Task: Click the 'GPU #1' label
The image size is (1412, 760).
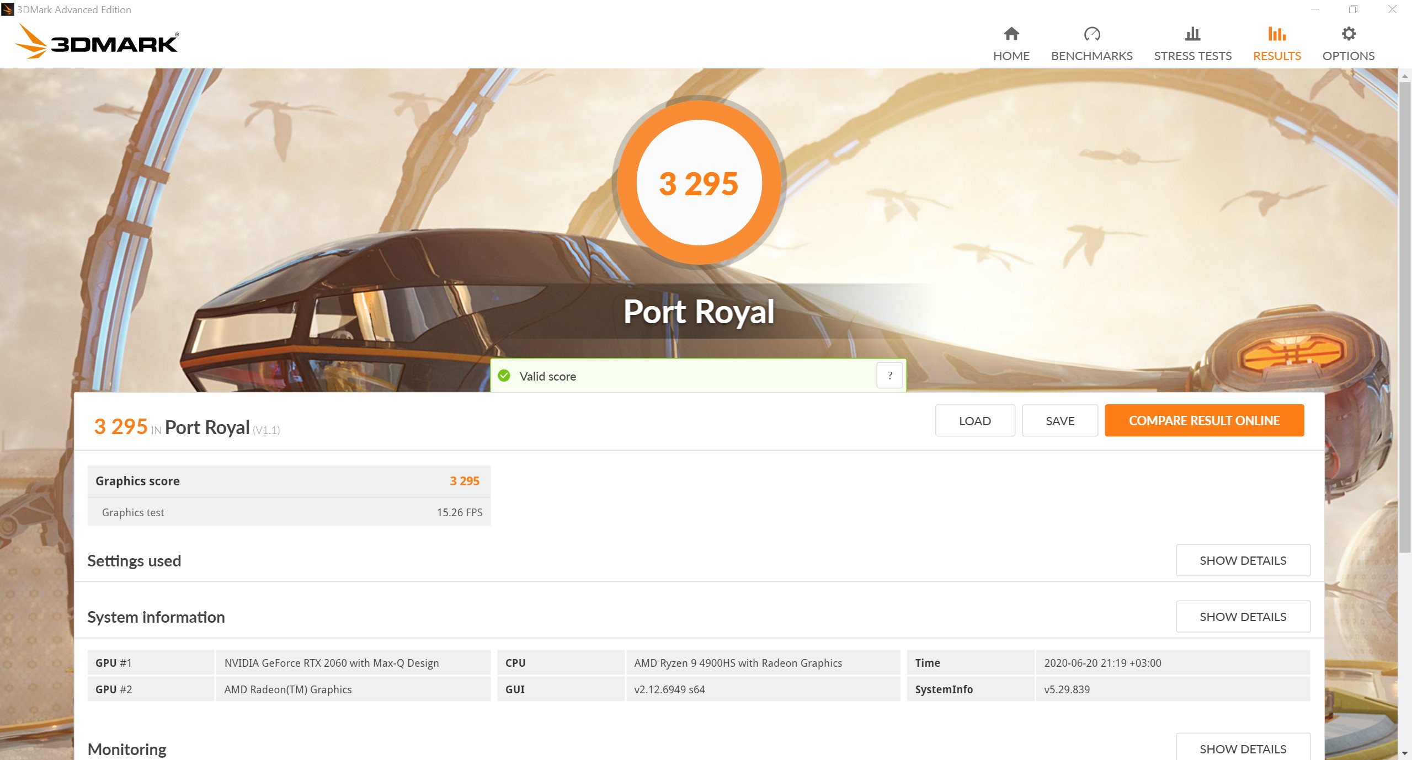Action: [x=114, y=663]
